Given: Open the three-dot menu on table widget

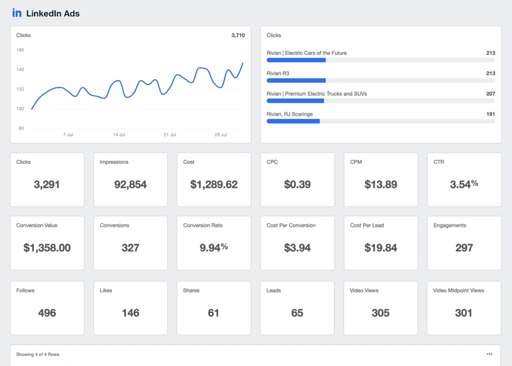Looking at the screenshot, I should click(x=489, y=354).
